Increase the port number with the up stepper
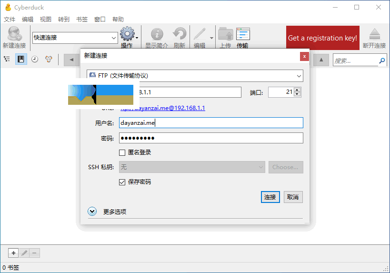The width and height of the screenshot is (390, 273). point(297,90)
